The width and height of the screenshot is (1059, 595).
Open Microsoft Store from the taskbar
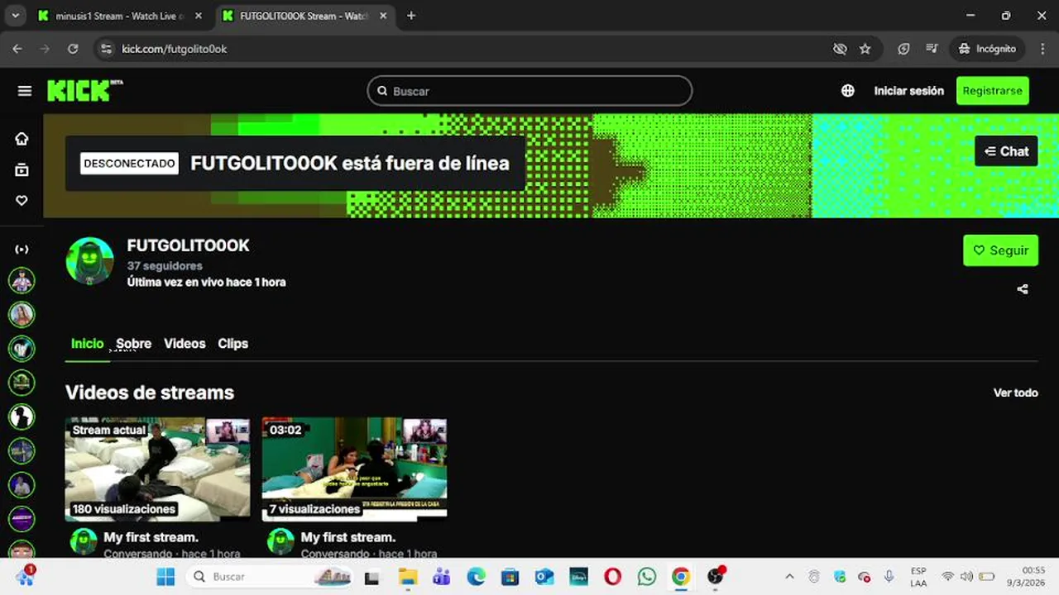pyautogui.click(x=510, y=577)
